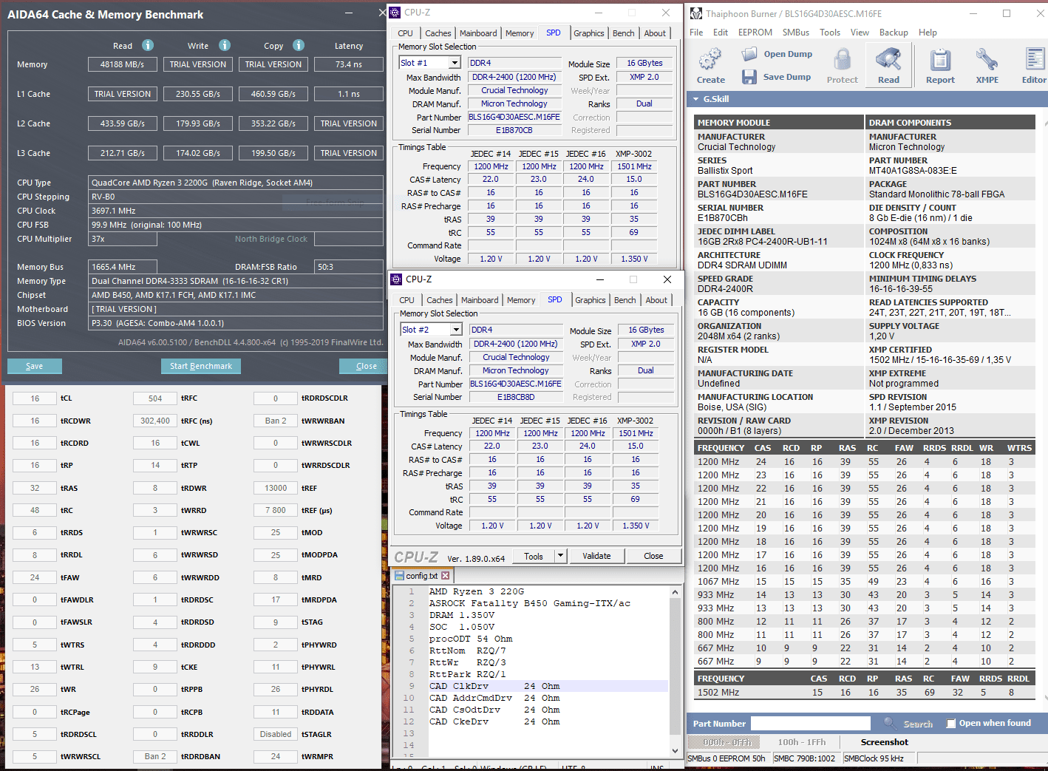This screenshot has height=771, width=1048.
Task: Click the info icon beside Read
Action: pos(148,45)
